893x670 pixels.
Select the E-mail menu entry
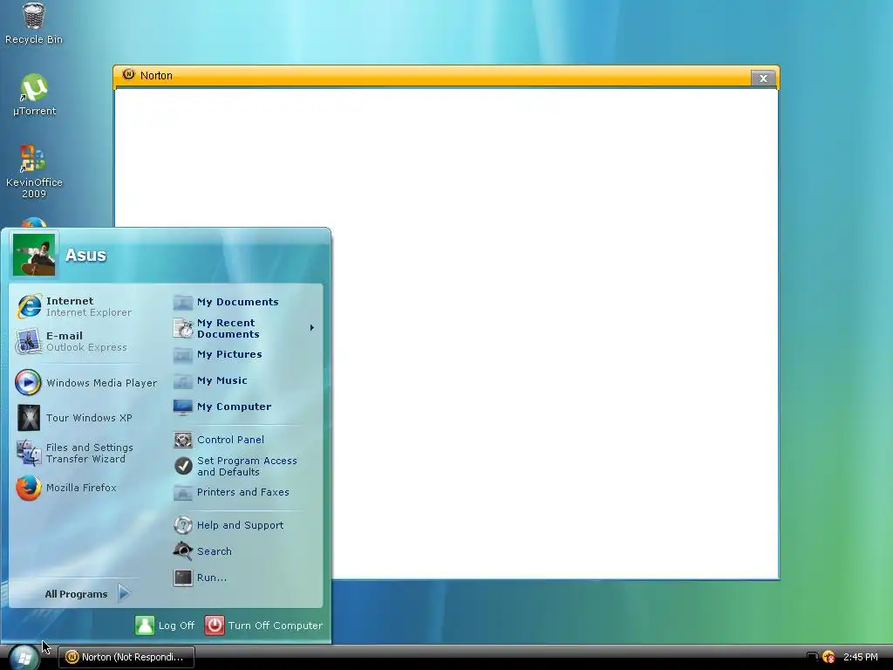pyautogui.click(x=85, y=341)
